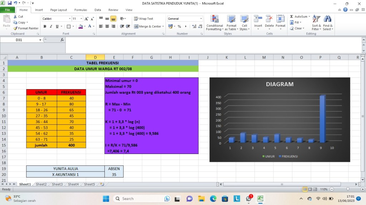Adjust the zoom slider in status bar
This screenshot has height=205, width=366.
click(348, 189)
